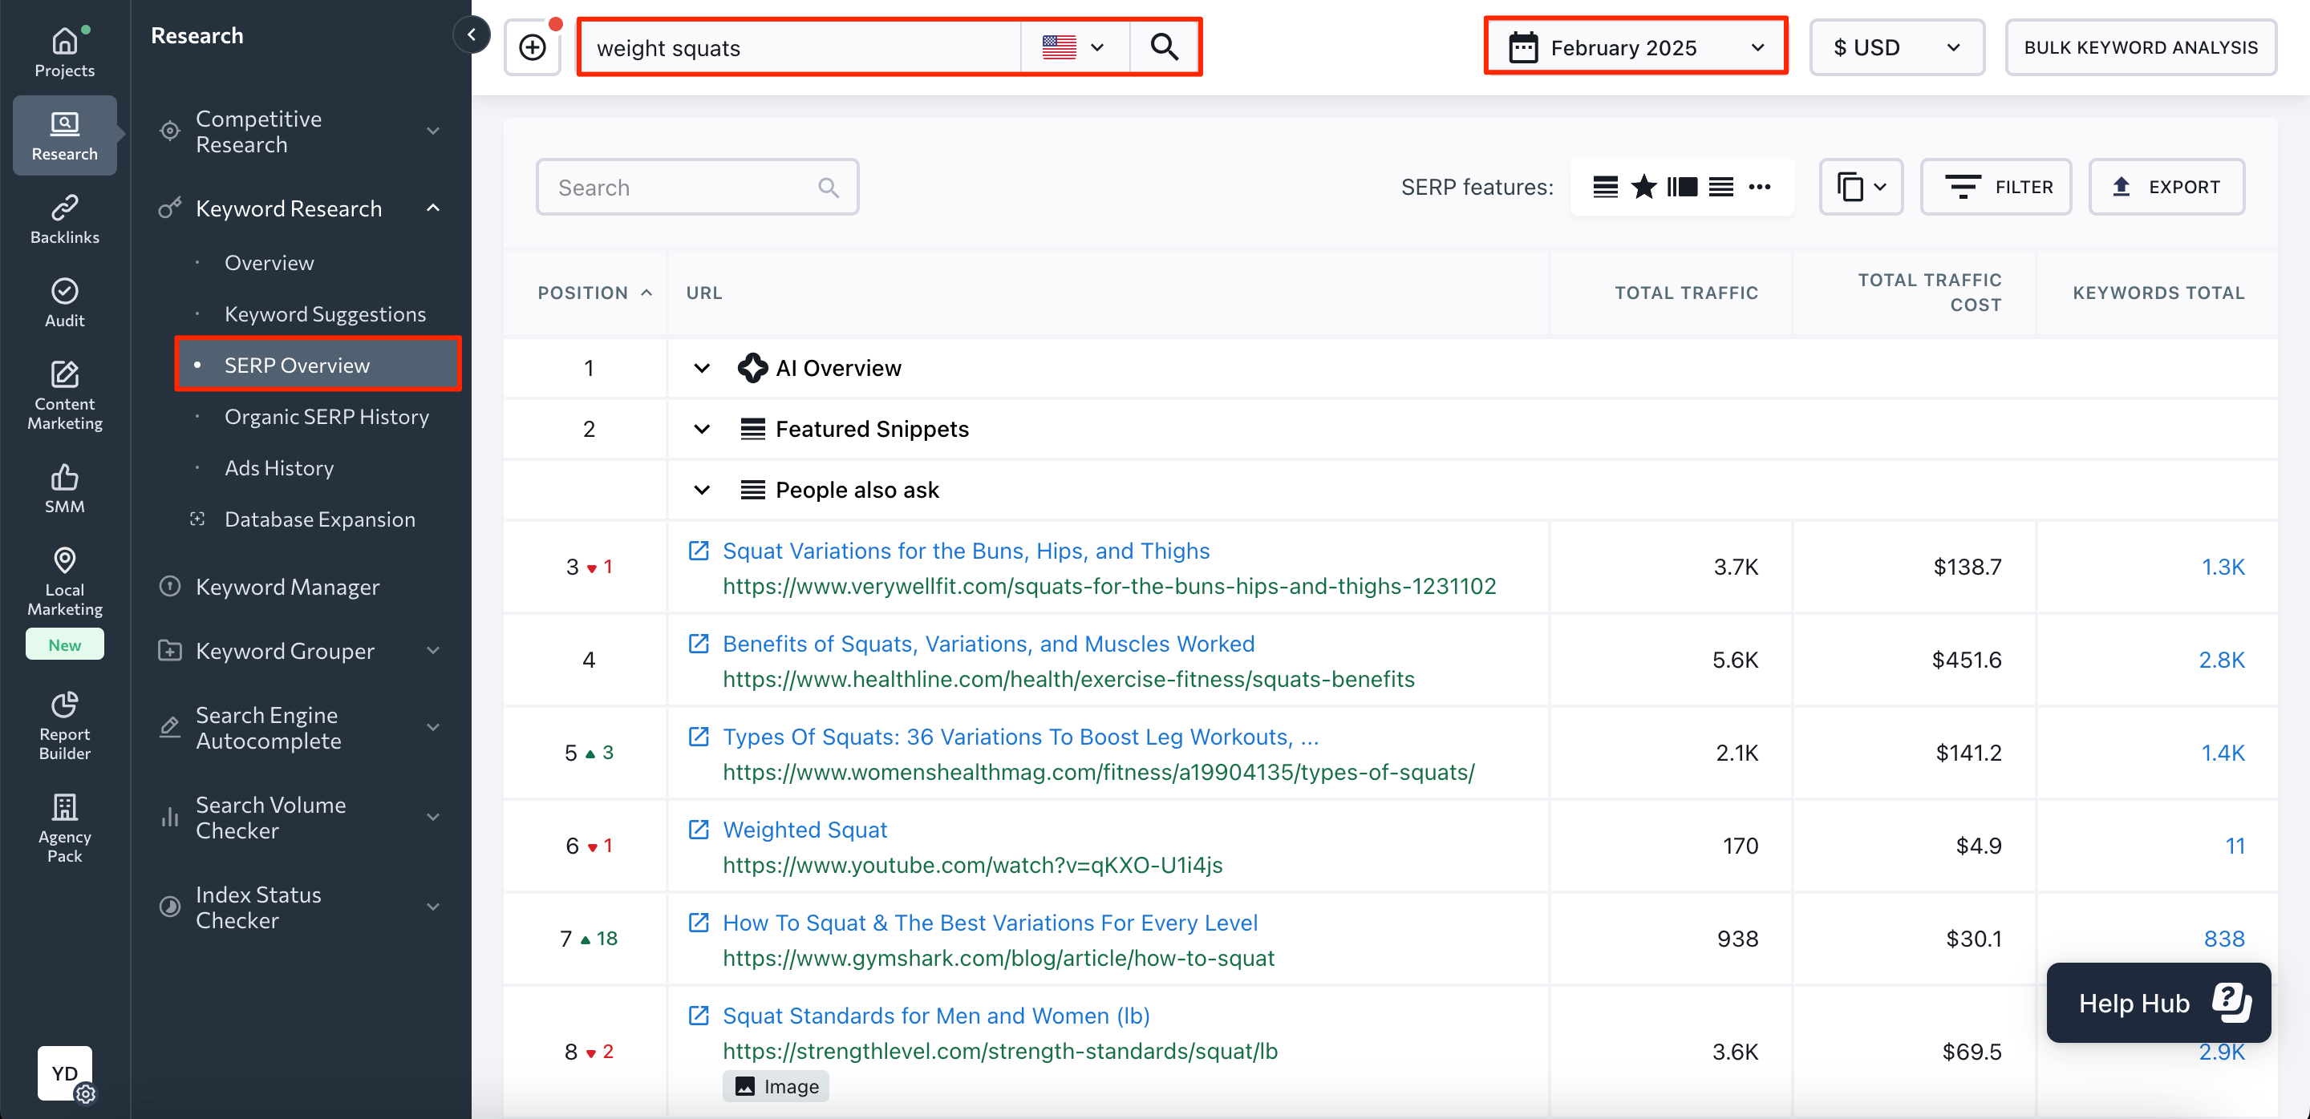Toggle the featured snippet SERP feature icon
This screenshot has width=2310, height=1119.
pos(1605,186)
